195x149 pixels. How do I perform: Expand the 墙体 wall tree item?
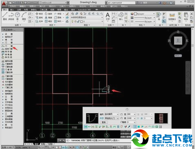(x=8, y=39)
